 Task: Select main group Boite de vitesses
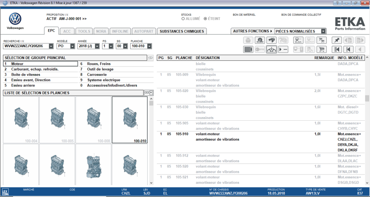[40, 75]
